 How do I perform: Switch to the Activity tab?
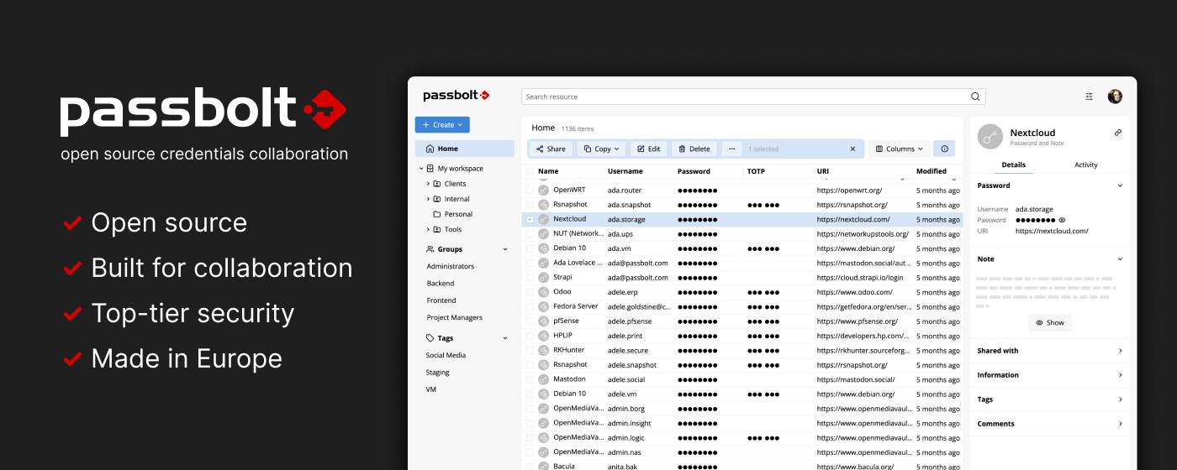1086,165
